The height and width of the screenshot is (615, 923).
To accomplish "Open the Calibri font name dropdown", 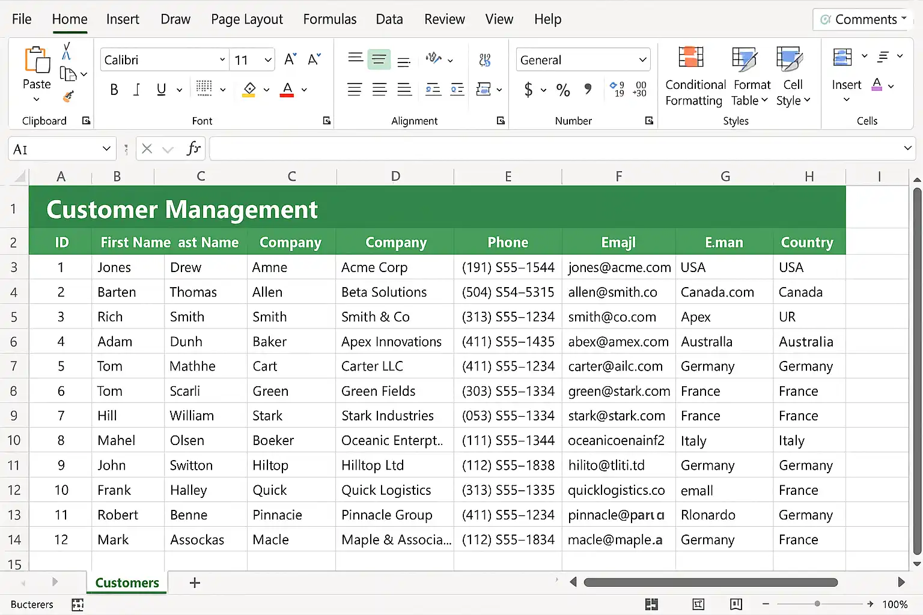I will (x=222, y=59).
